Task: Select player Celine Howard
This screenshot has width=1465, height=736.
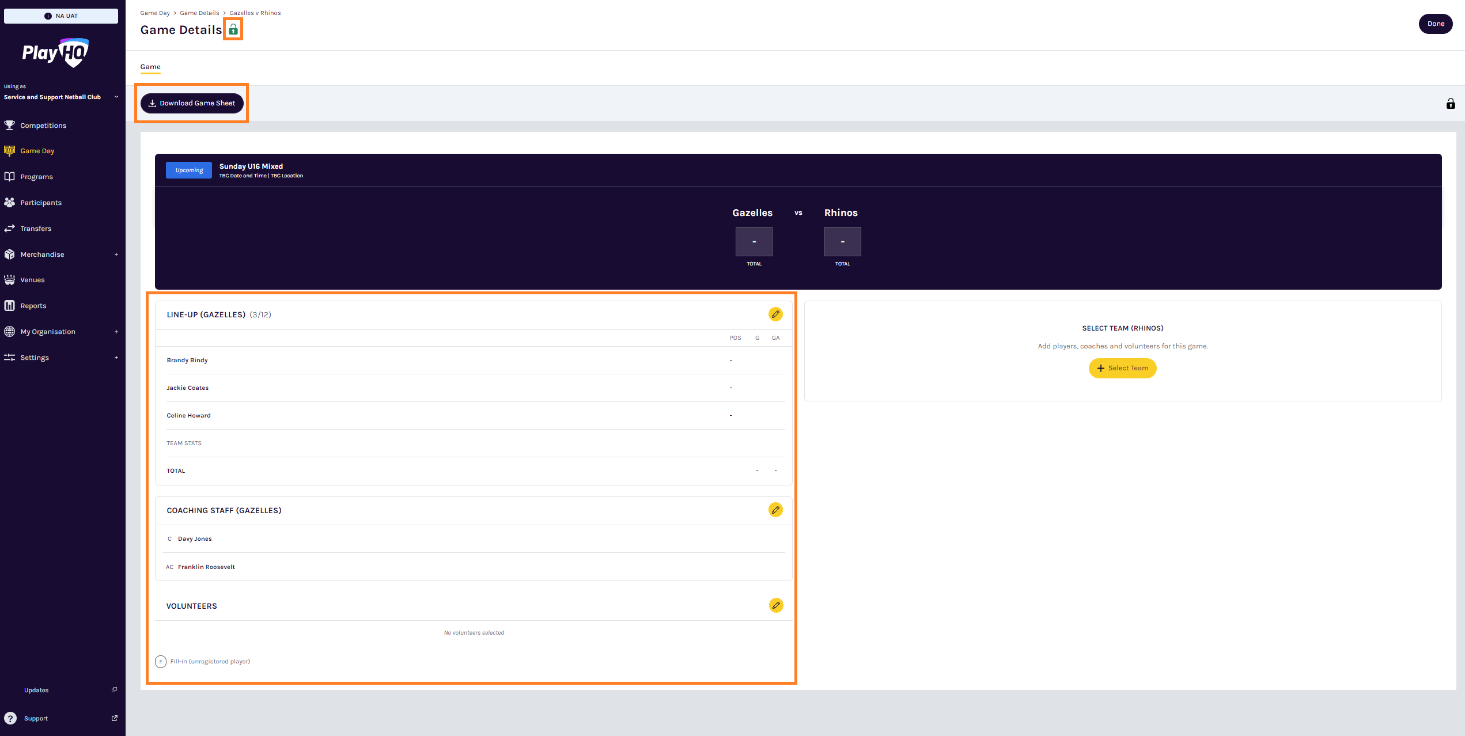Action: (x=188, y=416)
